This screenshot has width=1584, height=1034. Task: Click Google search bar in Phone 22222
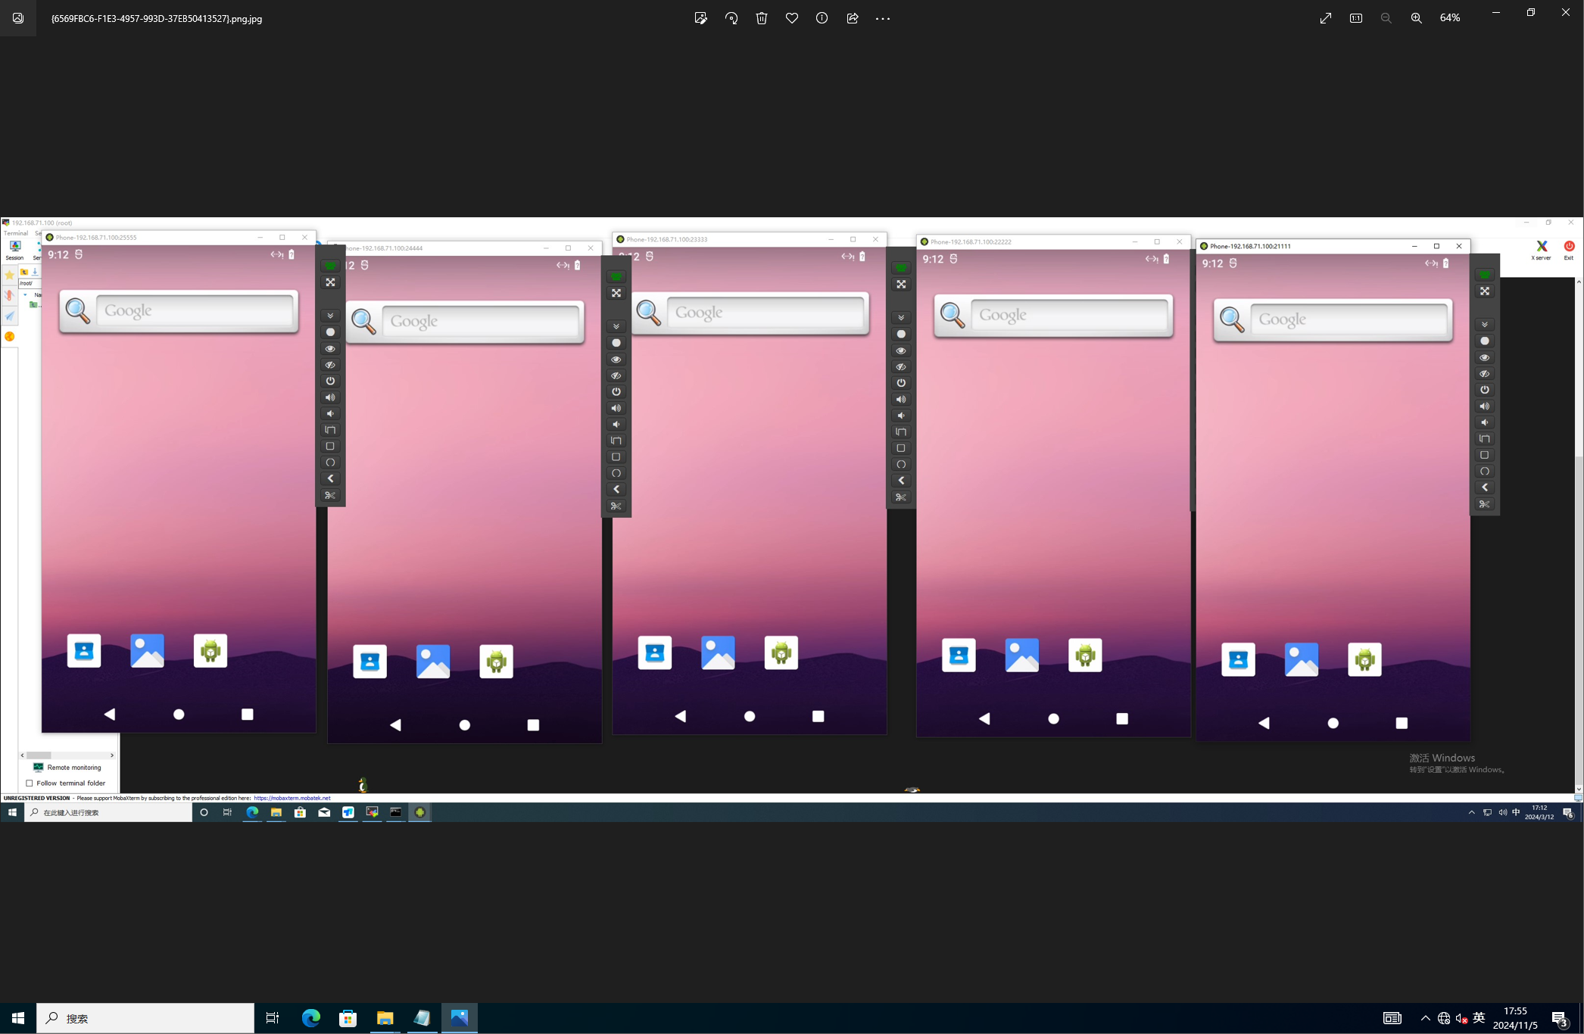pos(1054,316)
